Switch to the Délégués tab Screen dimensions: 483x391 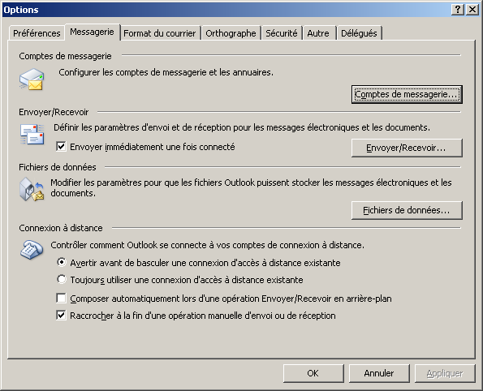click(x=359, y=33)
